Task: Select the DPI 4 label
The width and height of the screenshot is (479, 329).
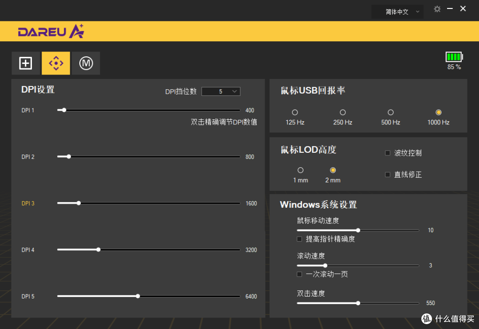Action: point(28,250)
